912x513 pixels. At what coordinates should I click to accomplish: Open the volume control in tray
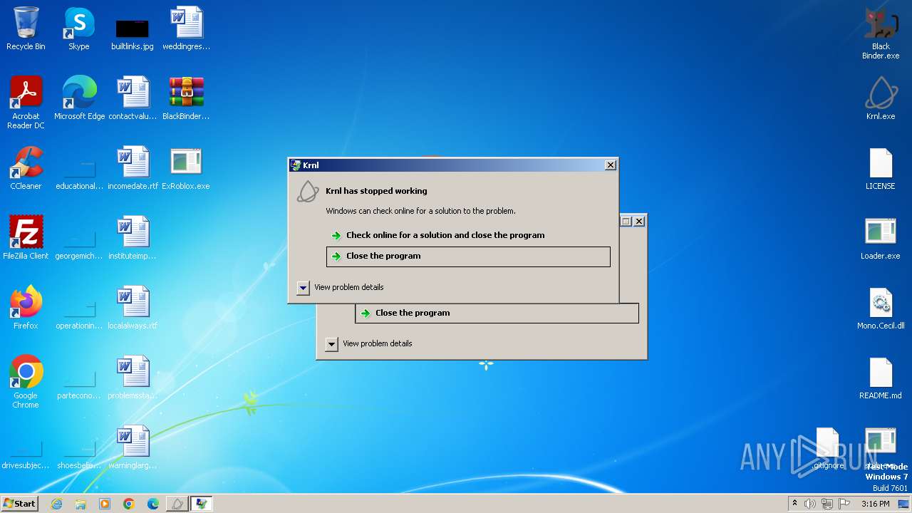810,504
